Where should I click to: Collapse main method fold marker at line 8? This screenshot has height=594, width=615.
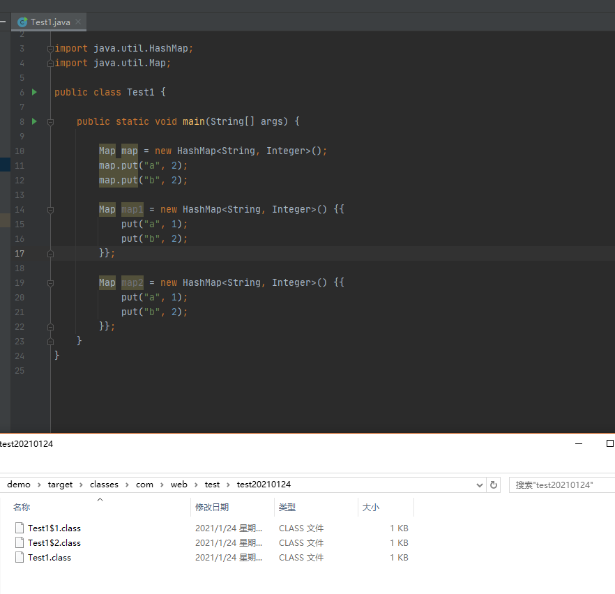pos(50,122)
